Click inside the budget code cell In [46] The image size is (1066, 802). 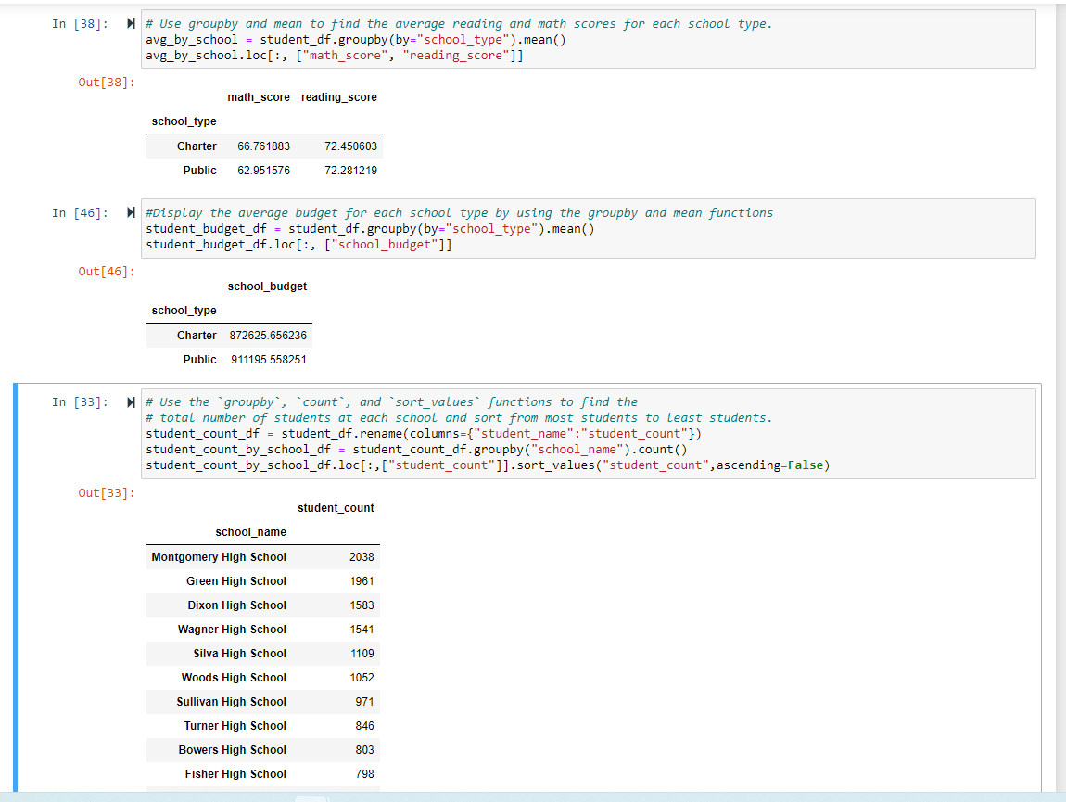tap(463, 228)
